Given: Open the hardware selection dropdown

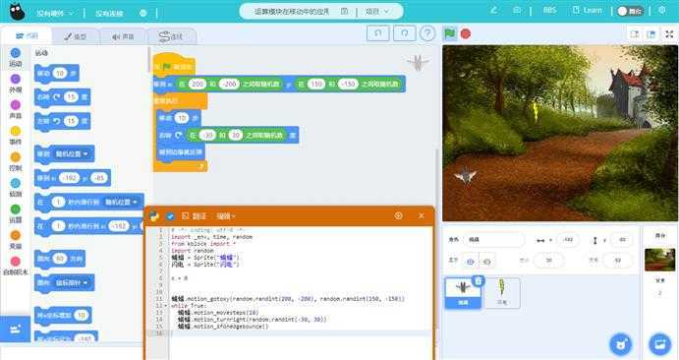Looking at the screenshot, I should [55, 14].
